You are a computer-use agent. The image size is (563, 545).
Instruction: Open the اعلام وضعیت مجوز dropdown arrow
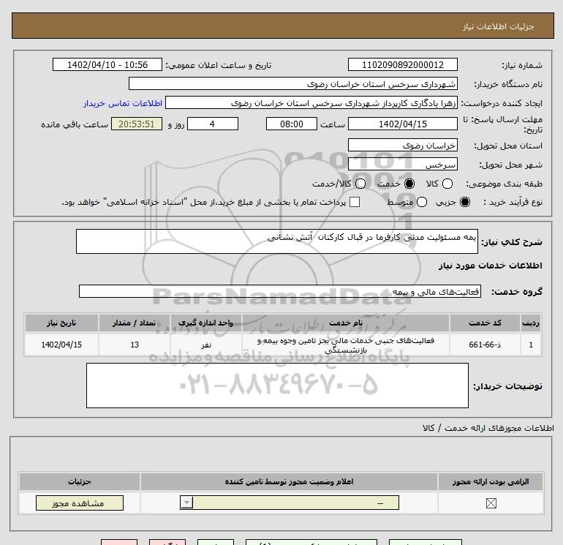click(x=186, y=503)
